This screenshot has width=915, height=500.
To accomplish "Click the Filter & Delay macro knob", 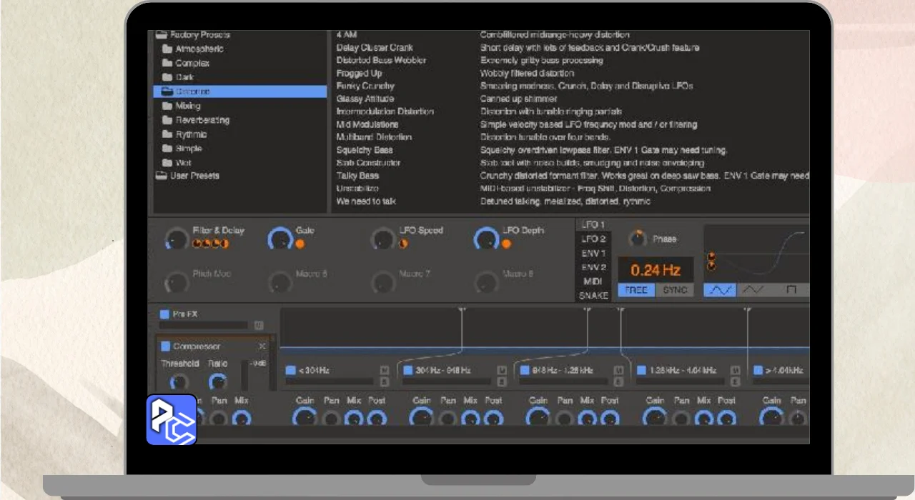I will tap(176, 239).
